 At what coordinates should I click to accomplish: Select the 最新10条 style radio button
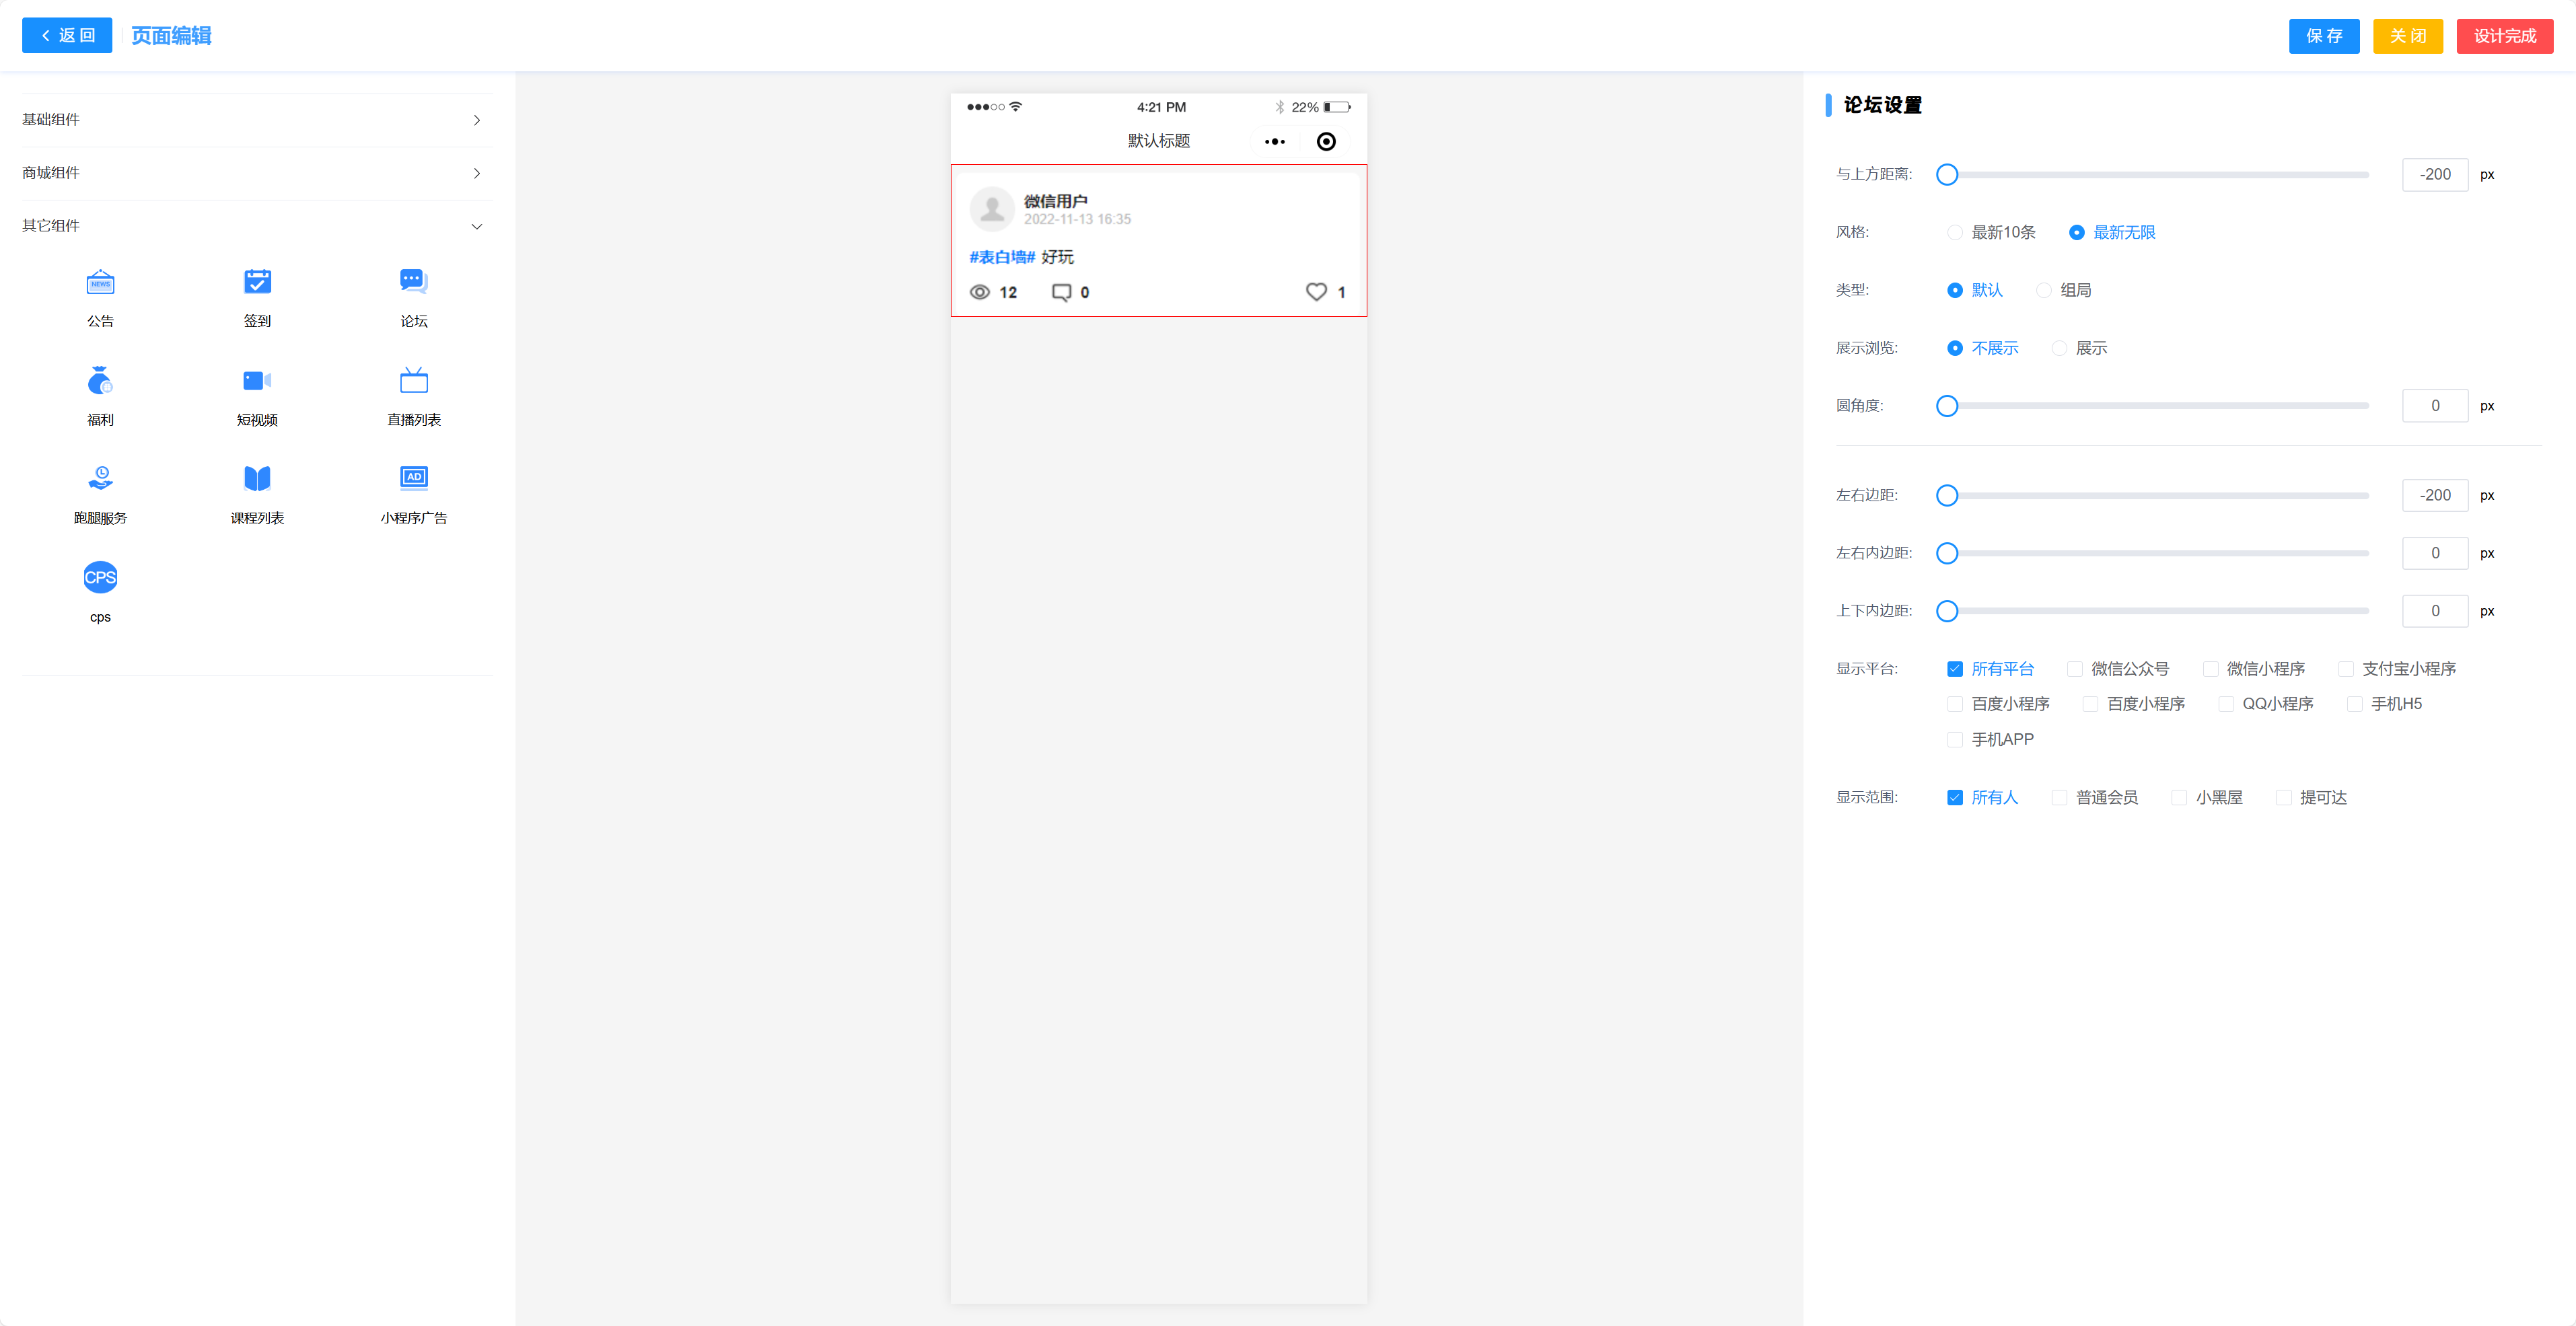click(1954, 233)
